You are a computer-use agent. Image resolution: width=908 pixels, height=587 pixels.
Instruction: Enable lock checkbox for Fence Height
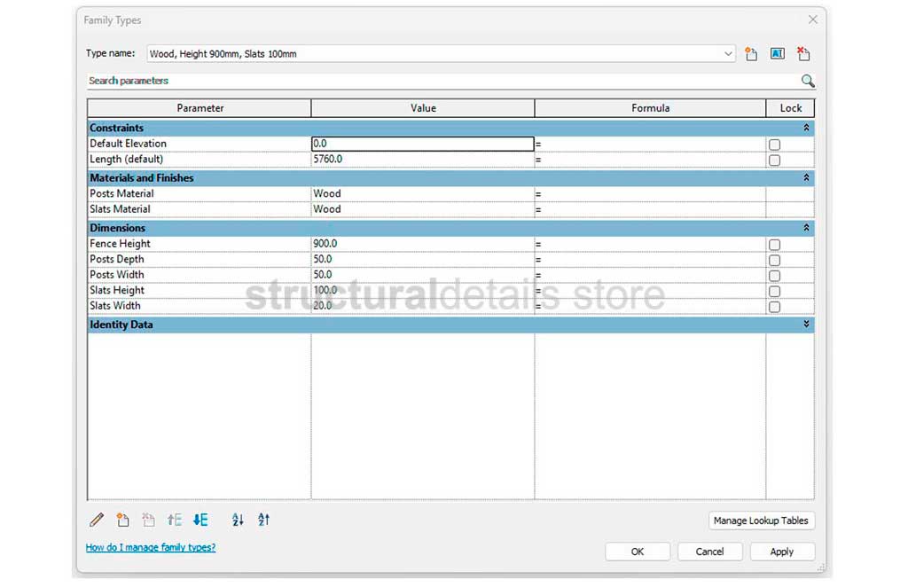[x=774, y=245]
